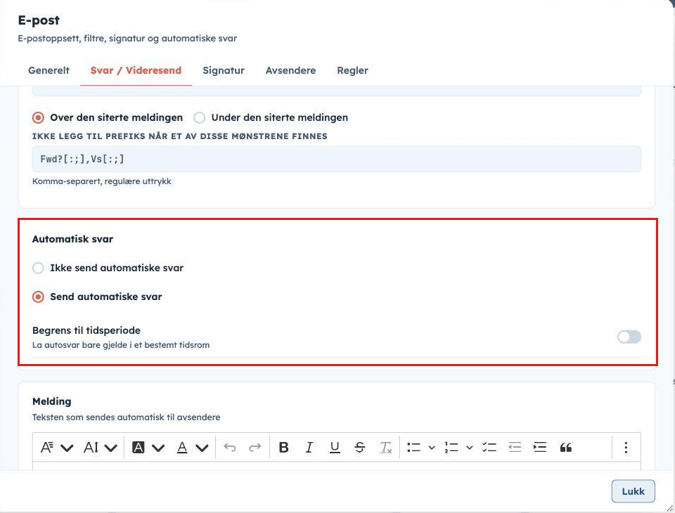
Task: Undo the last edit
Action: (x=230, y=448)
